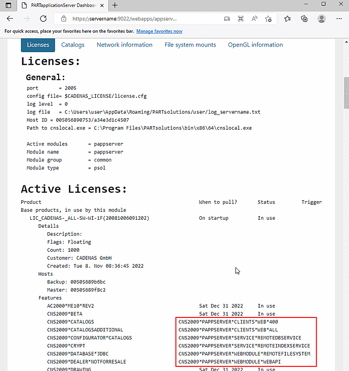Refresh the current page
Image resolution: width=349 pixels, height=371 pixels.
pos(43,19)
